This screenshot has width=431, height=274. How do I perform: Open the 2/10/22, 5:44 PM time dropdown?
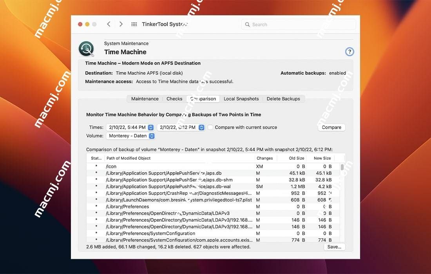pyautogui.click(x=130, y=127)
